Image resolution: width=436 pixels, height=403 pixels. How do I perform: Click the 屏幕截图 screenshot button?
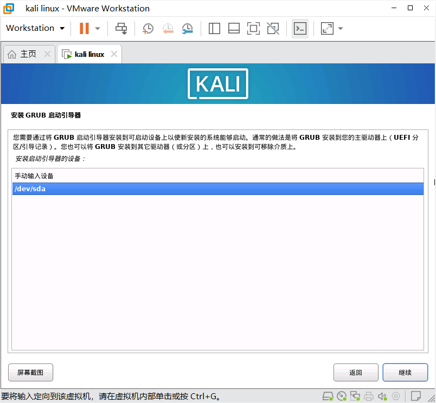30,373
